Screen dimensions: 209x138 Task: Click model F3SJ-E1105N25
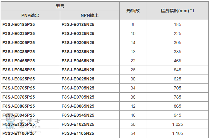[78, 133]
